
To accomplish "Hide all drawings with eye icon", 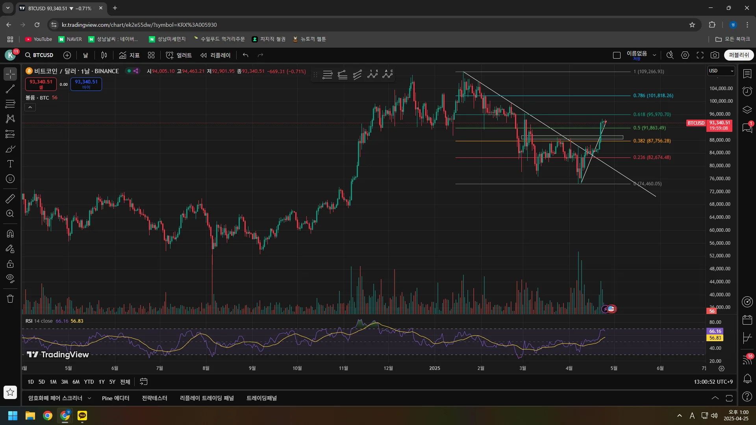I will coord(10,279).
